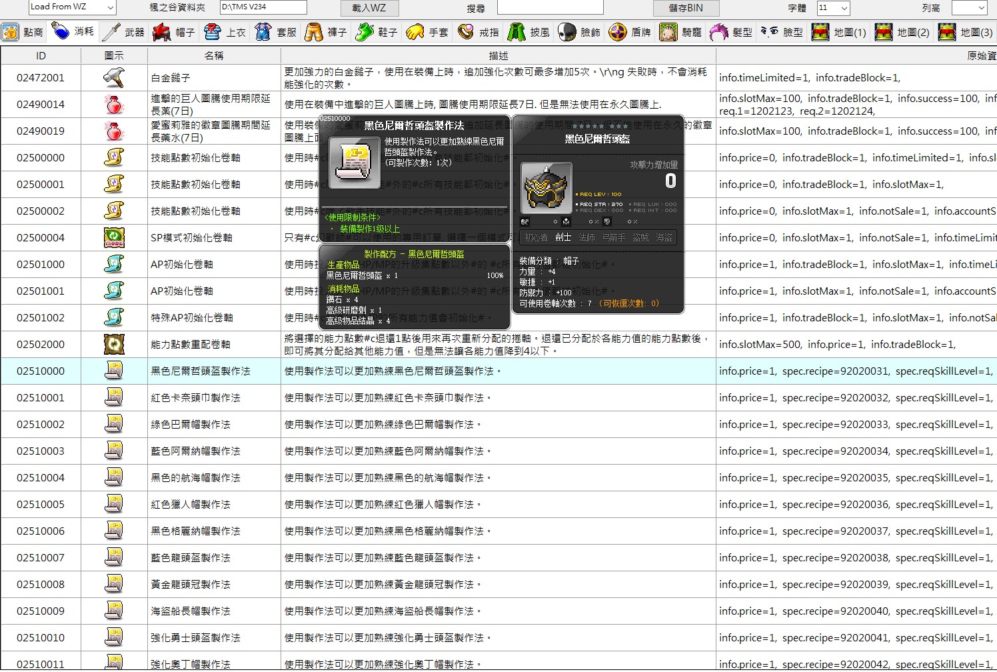
Task: Select the 臉型 face tab
Action: pos(782,32)
